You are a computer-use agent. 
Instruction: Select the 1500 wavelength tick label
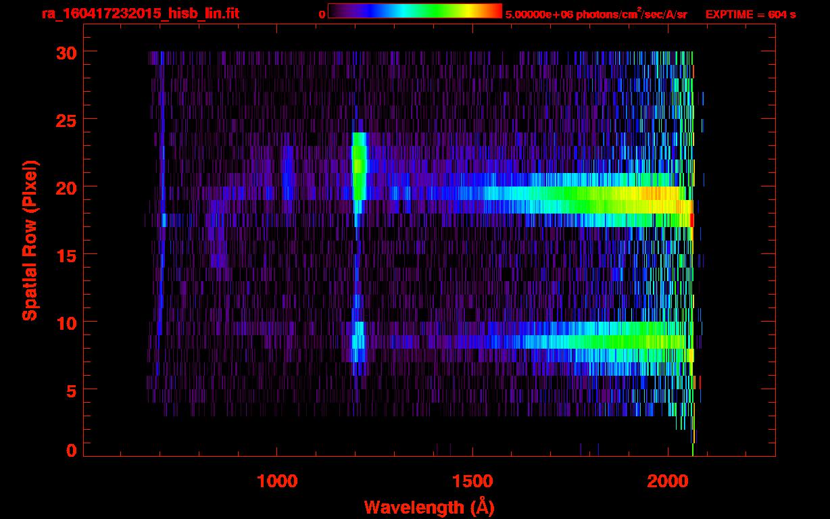[472, 481]
